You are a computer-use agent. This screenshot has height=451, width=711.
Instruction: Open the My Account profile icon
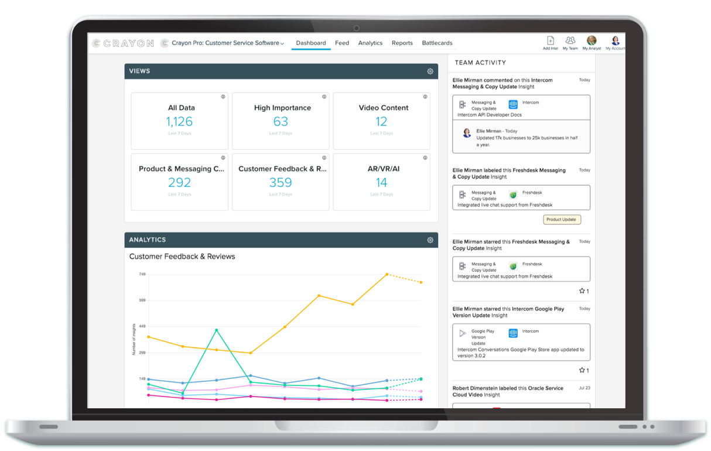click(x=616, y=41)
